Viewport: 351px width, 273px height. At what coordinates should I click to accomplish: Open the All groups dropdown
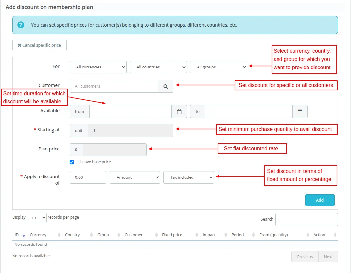point(219,67)
